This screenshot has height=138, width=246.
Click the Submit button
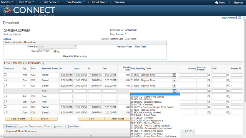(x=45, y=119)
